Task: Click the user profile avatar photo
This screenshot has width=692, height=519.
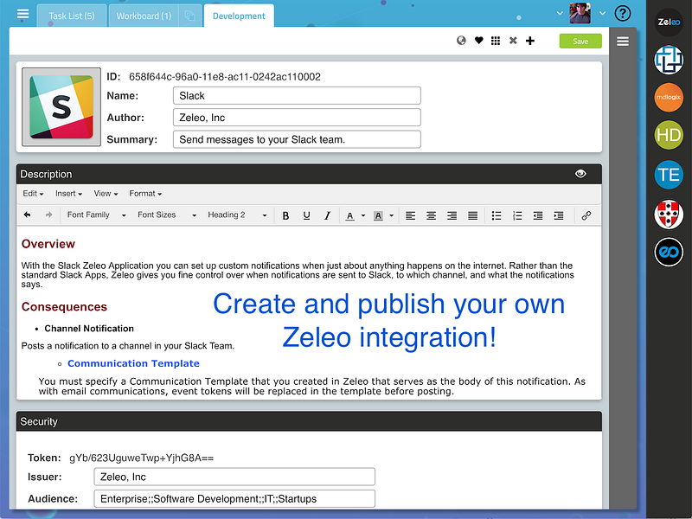Action: (x=580, y=13)
